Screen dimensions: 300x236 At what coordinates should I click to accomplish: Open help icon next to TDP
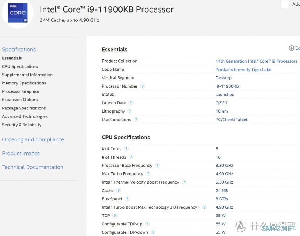click(x=115, y=216)
